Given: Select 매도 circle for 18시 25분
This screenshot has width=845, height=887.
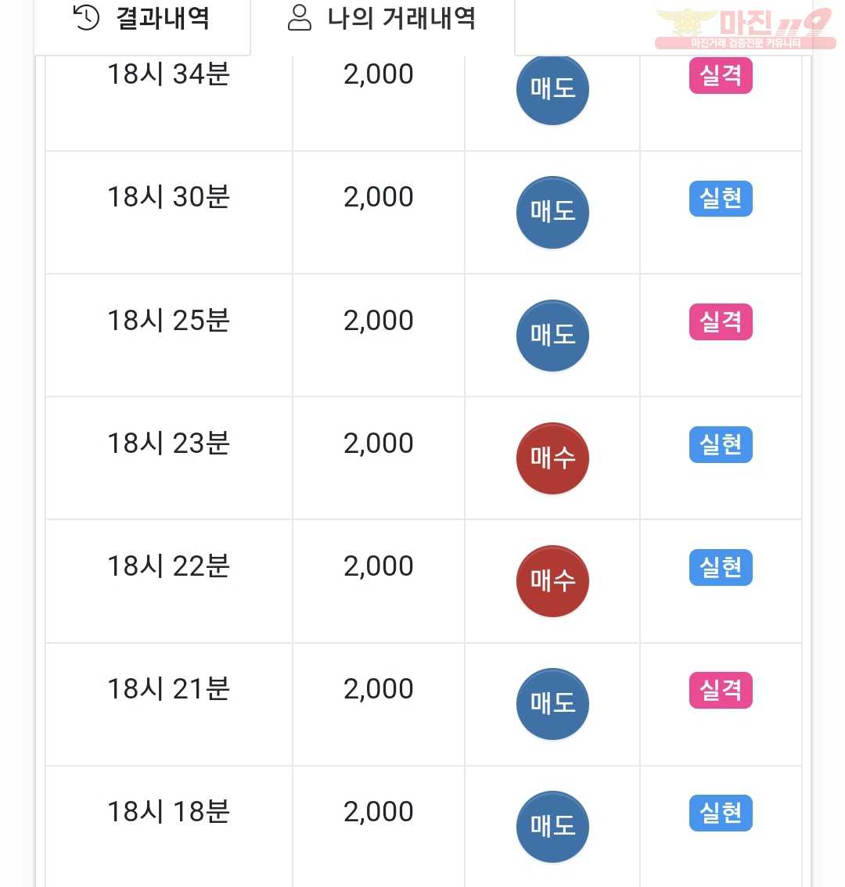Looking at the screenshot, I should coord(552,336).
